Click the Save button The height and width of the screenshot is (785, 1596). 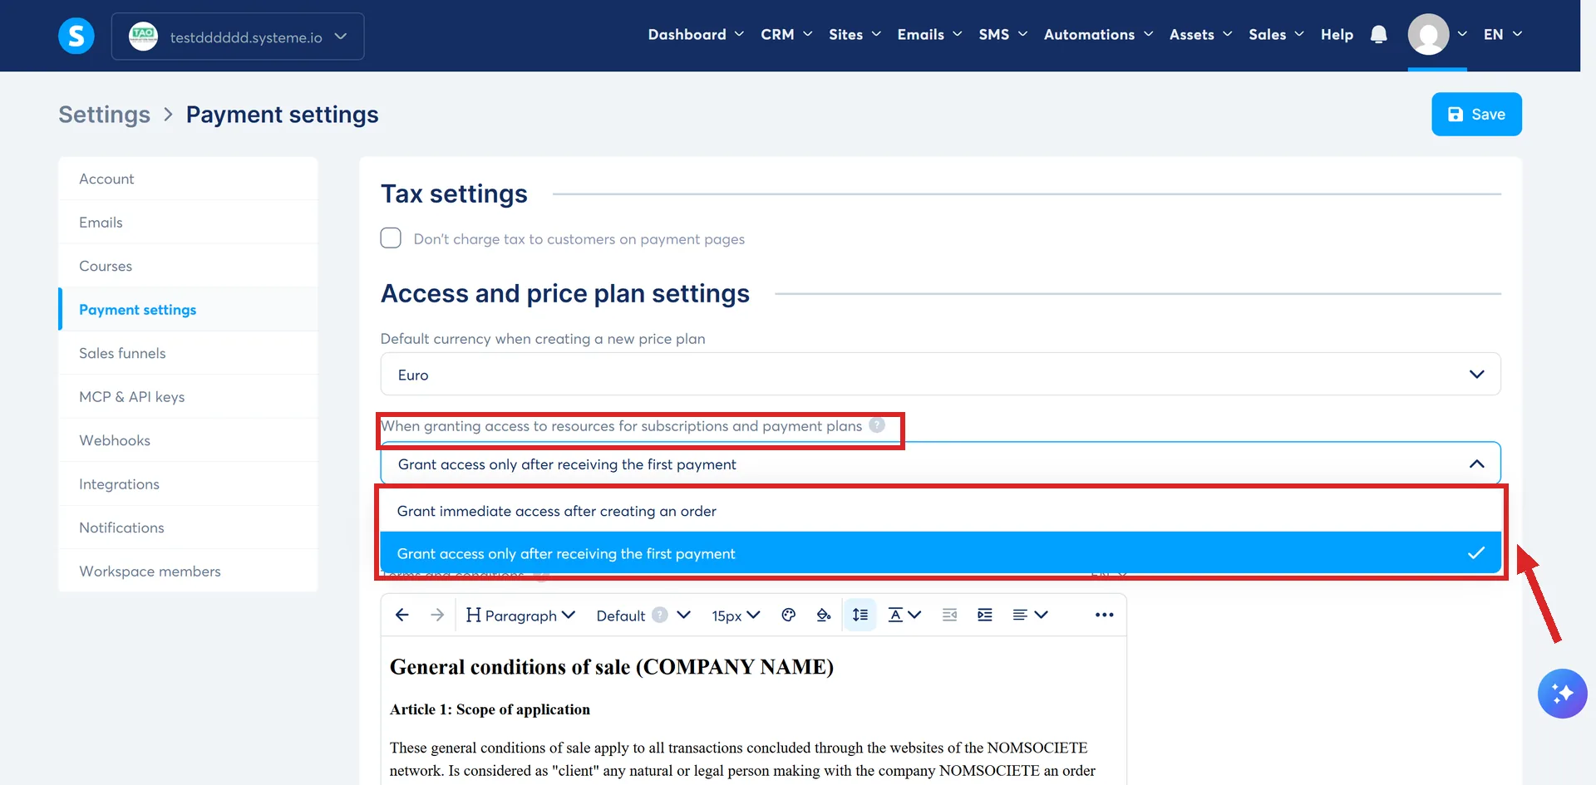click(1476, 114)
